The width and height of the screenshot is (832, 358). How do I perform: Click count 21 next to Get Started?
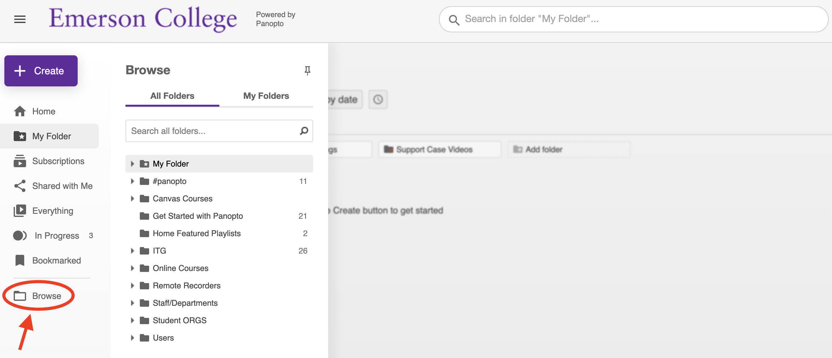pyautogui.click(x=303, y=216)
